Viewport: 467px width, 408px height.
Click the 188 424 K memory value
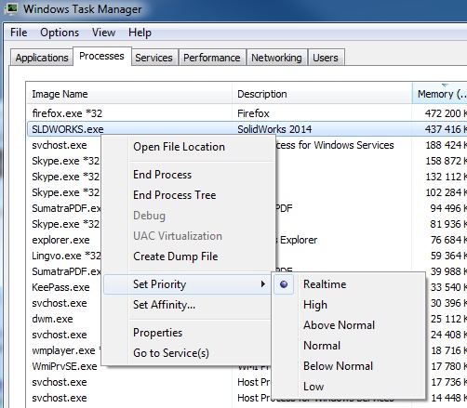[x=446, y=145]
